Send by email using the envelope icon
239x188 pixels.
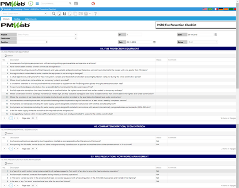coord(81,14)
